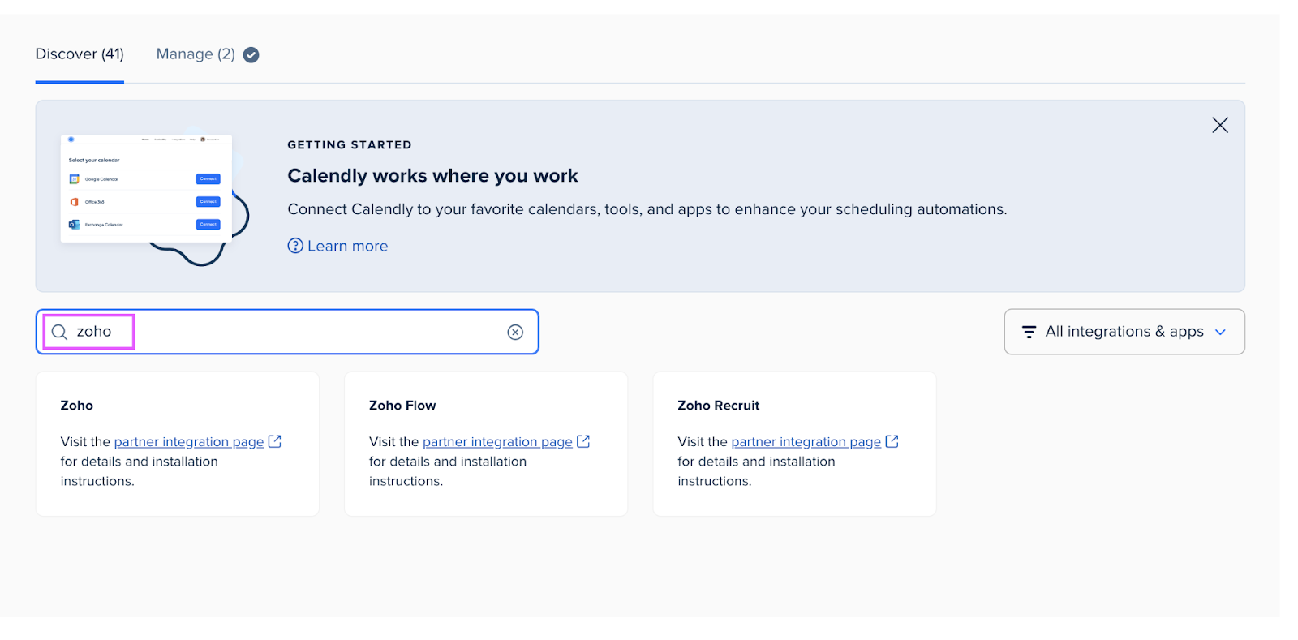
Task: Click the calendar selection preview thumbnail
Action: tap(147, 188)
